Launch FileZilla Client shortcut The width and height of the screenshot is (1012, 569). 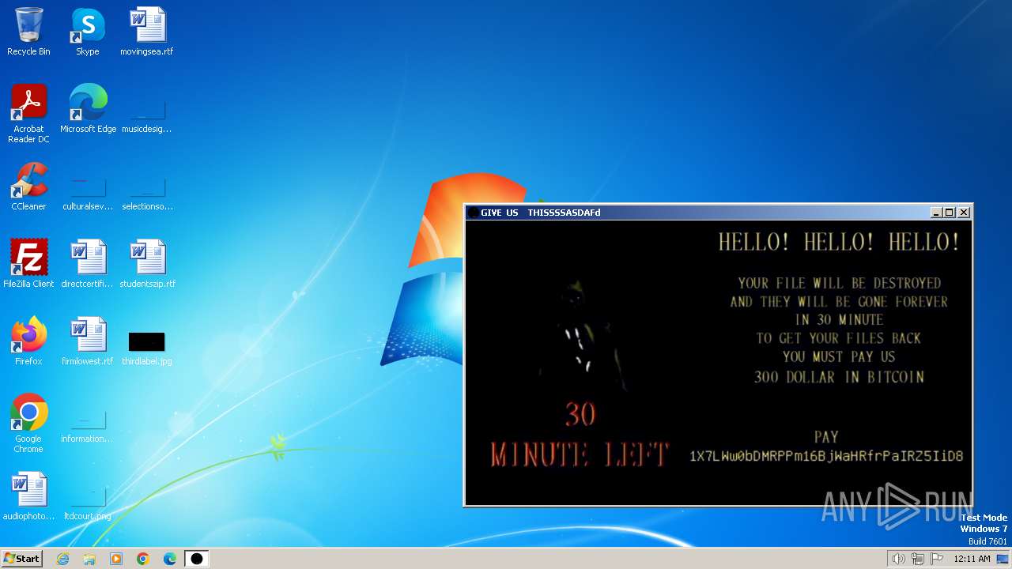tap(28, 264)
